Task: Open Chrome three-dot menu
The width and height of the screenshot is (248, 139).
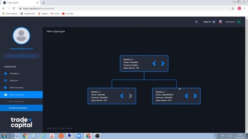Action: point(245,8)
